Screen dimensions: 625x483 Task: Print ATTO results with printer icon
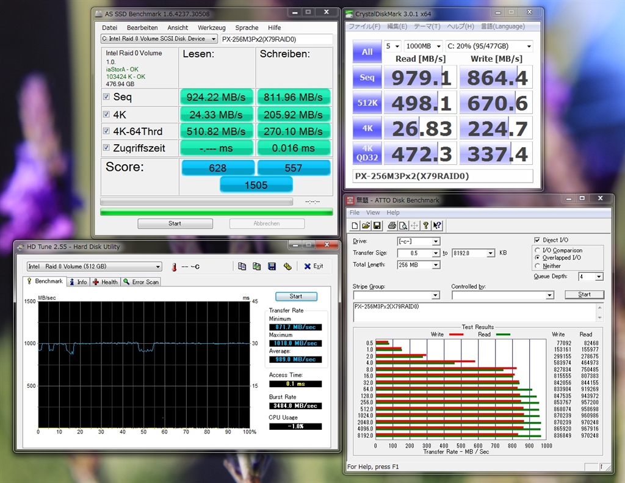(392, 226)
